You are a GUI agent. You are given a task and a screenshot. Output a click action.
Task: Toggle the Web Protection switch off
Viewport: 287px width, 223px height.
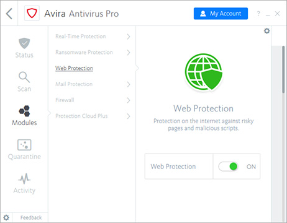click(228, 167)
